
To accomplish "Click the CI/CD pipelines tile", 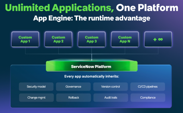I will (148, 87).
